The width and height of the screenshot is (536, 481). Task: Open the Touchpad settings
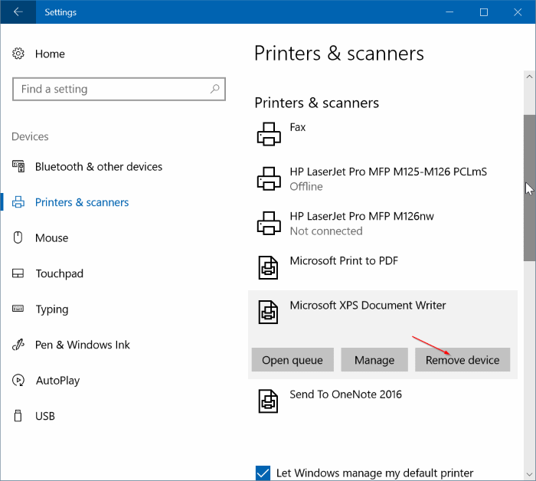click(x=60, y=273)
